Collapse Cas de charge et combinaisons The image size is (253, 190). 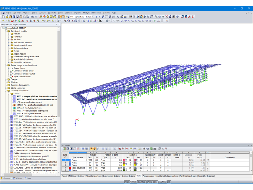tap(6, 65)
